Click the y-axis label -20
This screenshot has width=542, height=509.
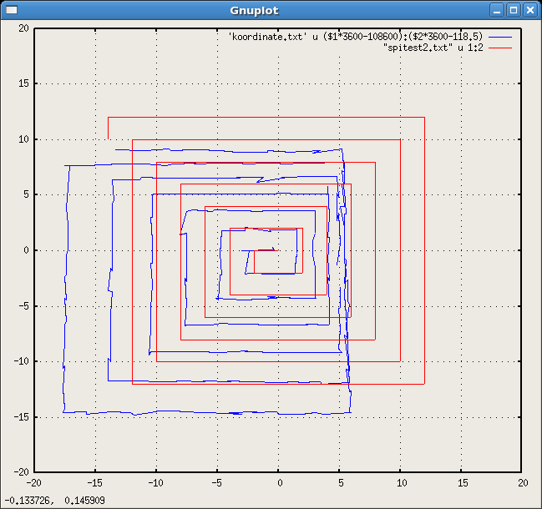[22, 472]
